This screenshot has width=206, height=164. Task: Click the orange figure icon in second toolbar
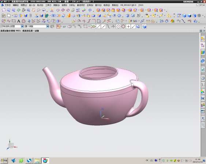pyautogui.click(x=68, y=16)
